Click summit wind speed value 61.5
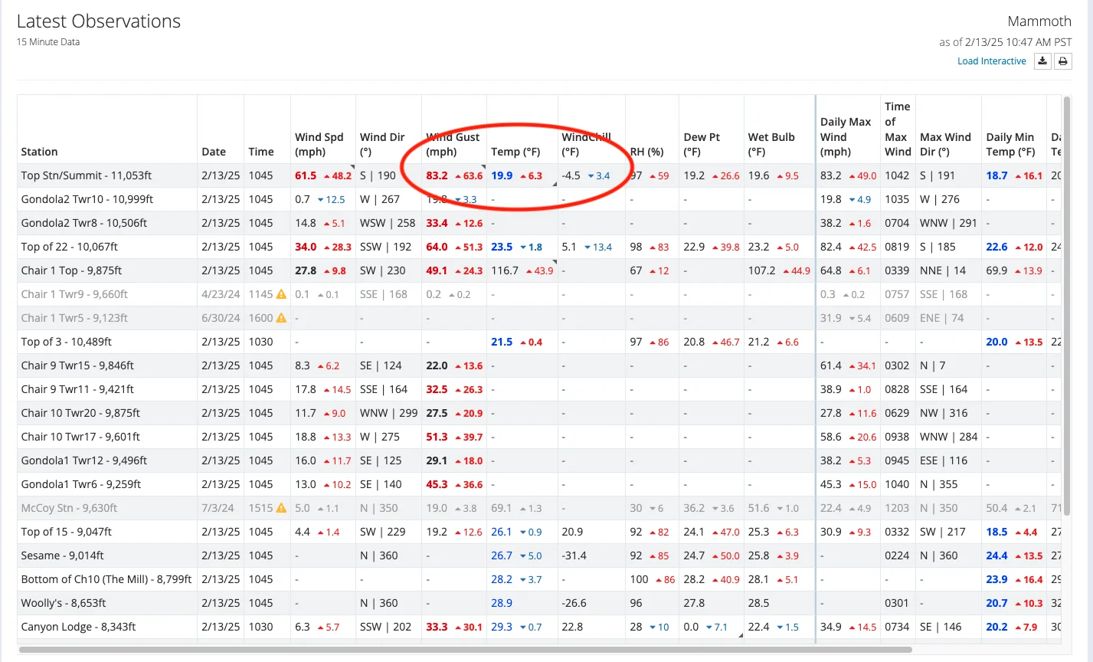Image resolution: width=1093 pixels, height=662 pixels. 306,175
